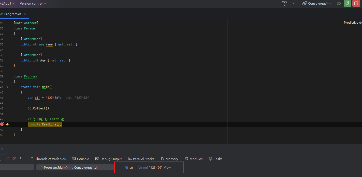Click the View Breakpoints red circles icon
Image resolution: width=362 pixels, height=177 pixels.
[7, 159]
